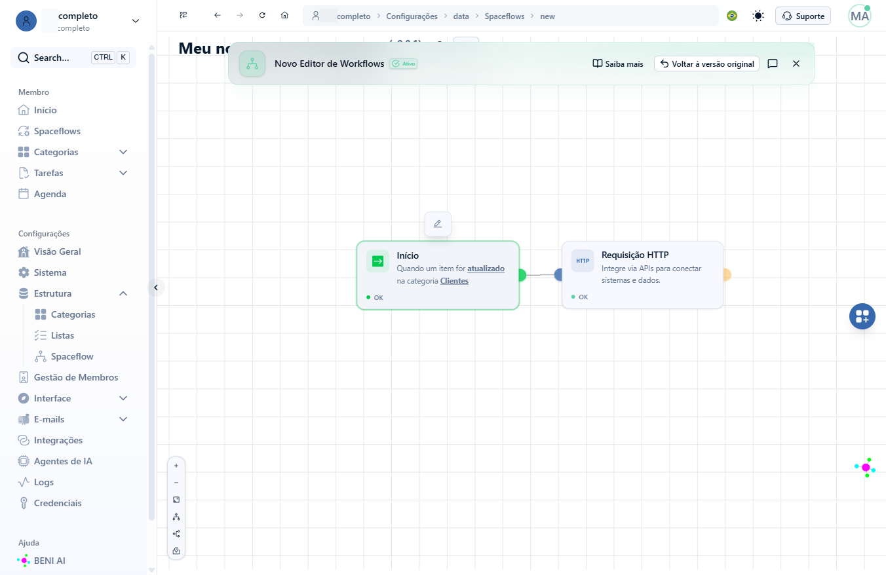Click the Ativo status badge
This screenshot has height=575, width=886.
tap(403, 64)
